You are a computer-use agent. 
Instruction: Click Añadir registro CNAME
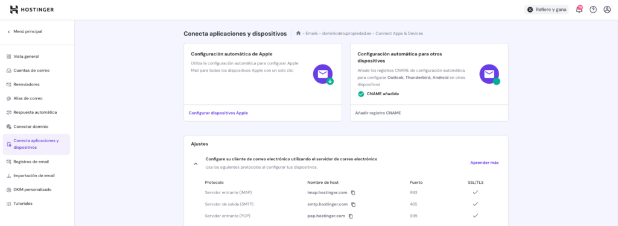pos(378,113)
